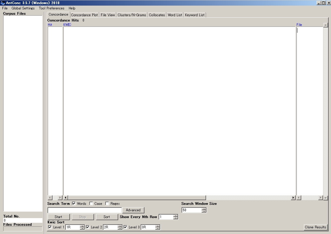Switch to the Collocates tab
The height and width of the screenshot is (234, 331).
click(x=157, y=15)
